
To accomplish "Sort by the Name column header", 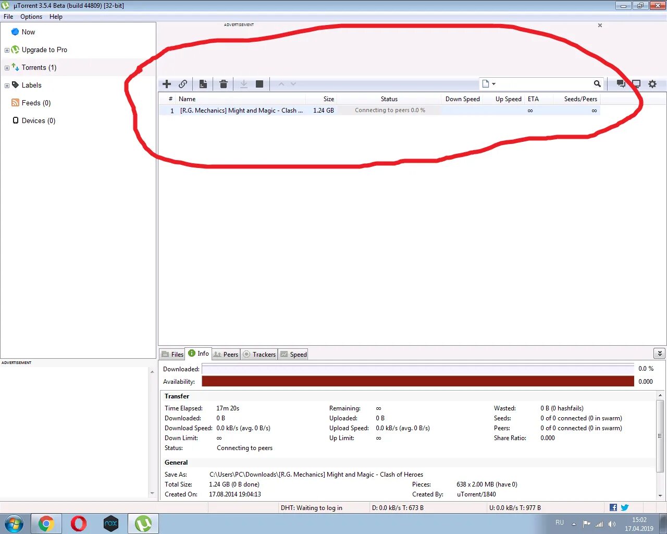I will point(241,99).
